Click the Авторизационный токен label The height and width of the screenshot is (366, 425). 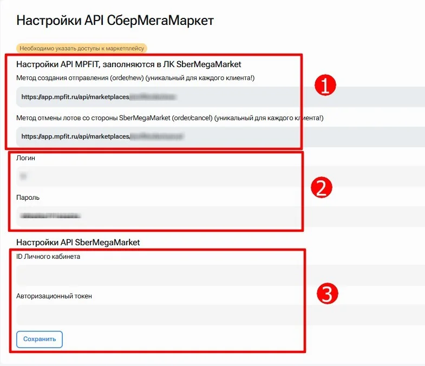tap(54, 296)
